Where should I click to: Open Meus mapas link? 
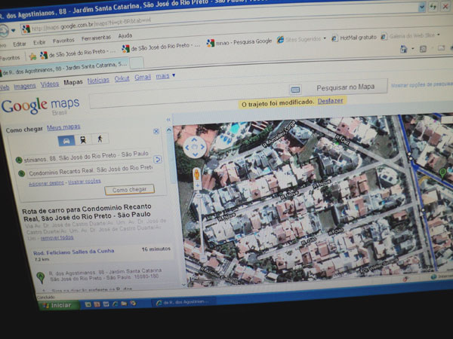click(x=63, y=127)
